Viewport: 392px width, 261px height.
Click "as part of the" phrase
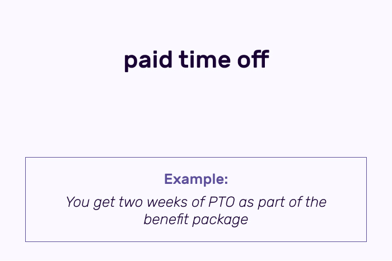point(283,202)
